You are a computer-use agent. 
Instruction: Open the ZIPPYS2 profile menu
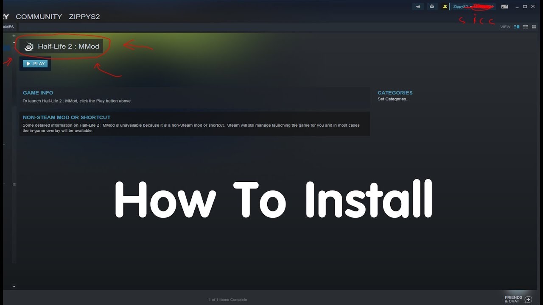pyautogui.click(x=84, y=17)
